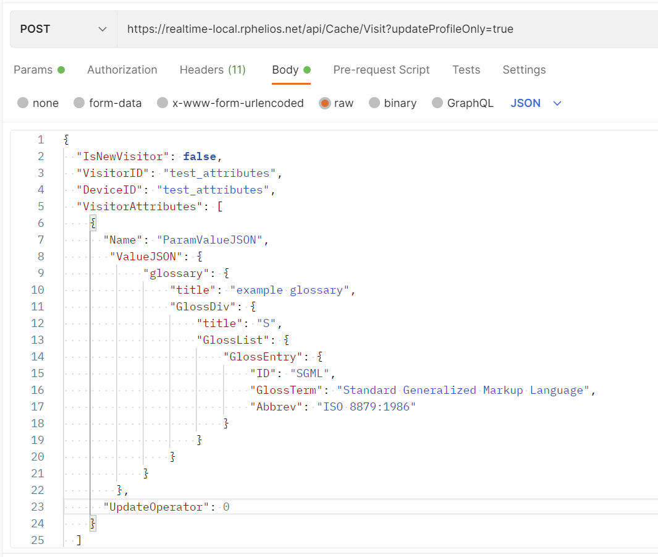Switch to the Tests tab

[x=466, y=70]
